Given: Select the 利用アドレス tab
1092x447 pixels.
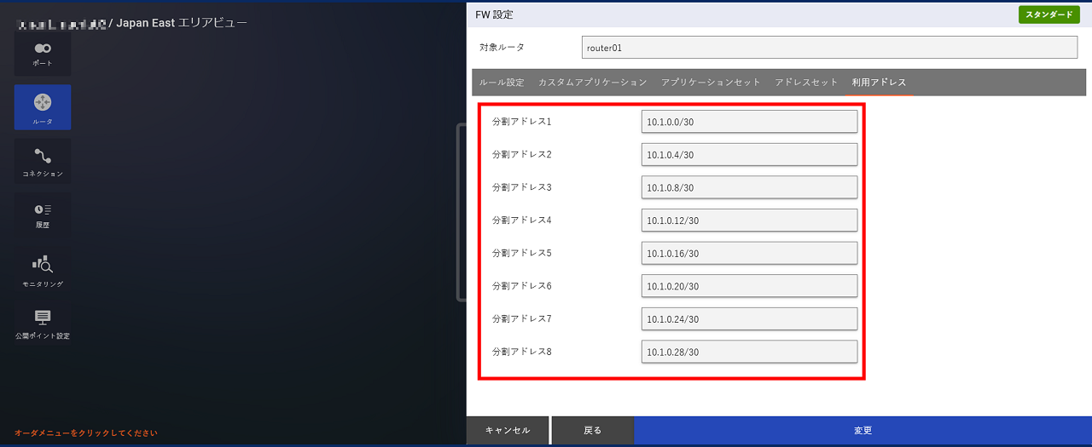Looking at the screenshot, I should click(879, 83).
